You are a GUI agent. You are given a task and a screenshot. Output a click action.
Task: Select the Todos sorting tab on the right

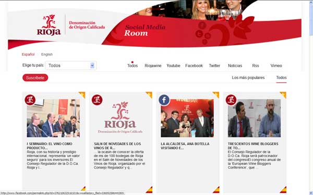tap(281, 77)
